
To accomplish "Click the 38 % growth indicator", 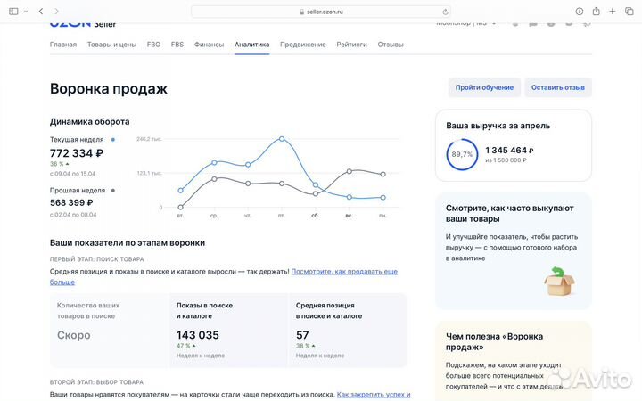I will click(x=306, y=346).
